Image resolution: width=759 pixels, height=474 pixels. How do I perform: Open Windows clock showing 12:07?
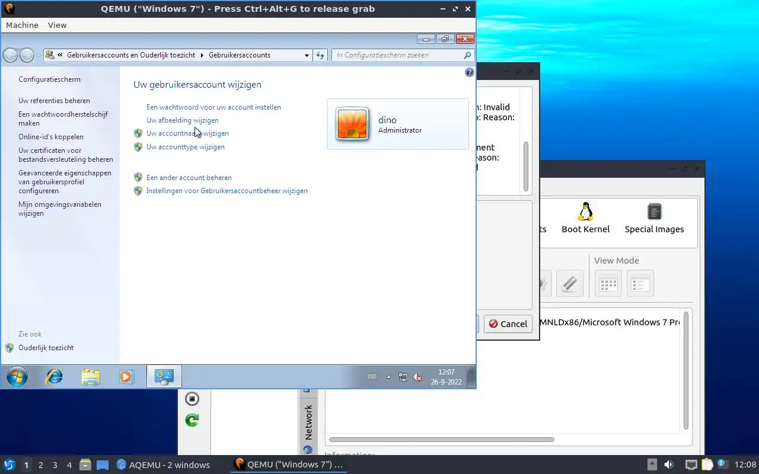(x=446, y=377)
